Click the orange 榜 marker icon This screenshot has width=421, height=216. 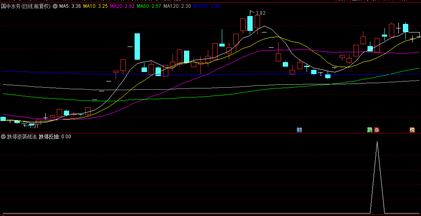pyautogui.click(x=412, y=130)
